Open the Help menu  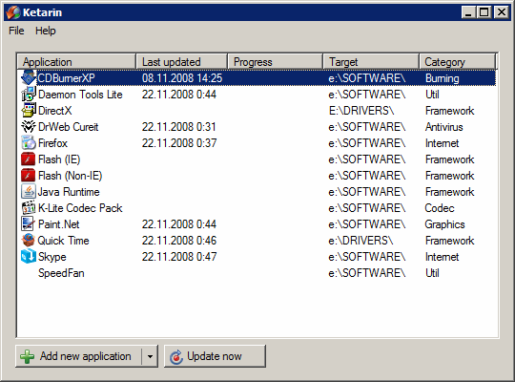[x=46, y=31]
